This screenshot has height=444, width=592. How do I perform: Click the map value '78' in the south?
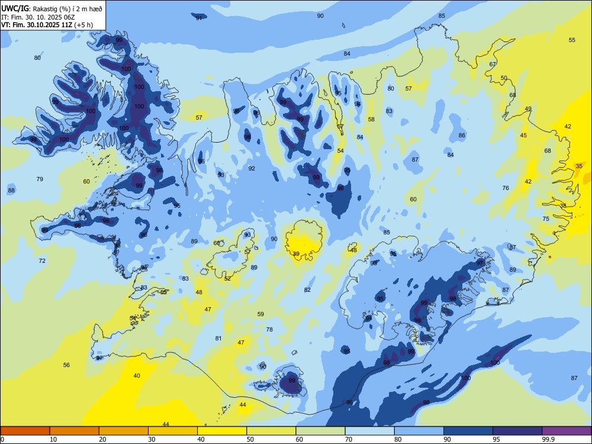pos(269,330)
